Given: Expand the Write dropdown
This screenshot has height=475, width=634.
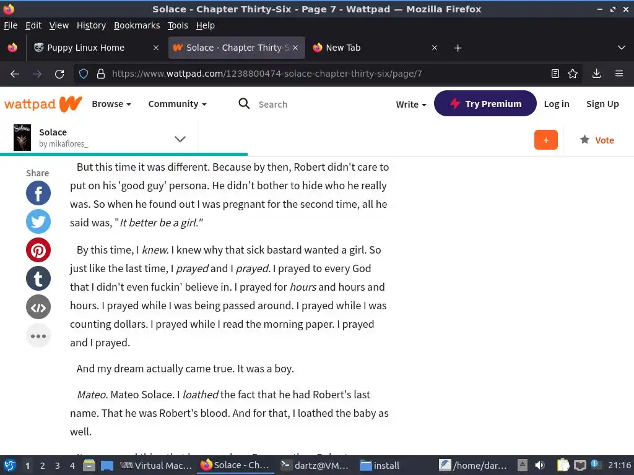Looking at the screenshot, I should (x=411, y=104).
